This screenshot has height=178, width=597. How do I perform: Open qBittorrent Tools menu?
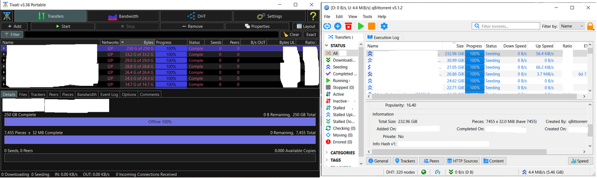point(368,17)
